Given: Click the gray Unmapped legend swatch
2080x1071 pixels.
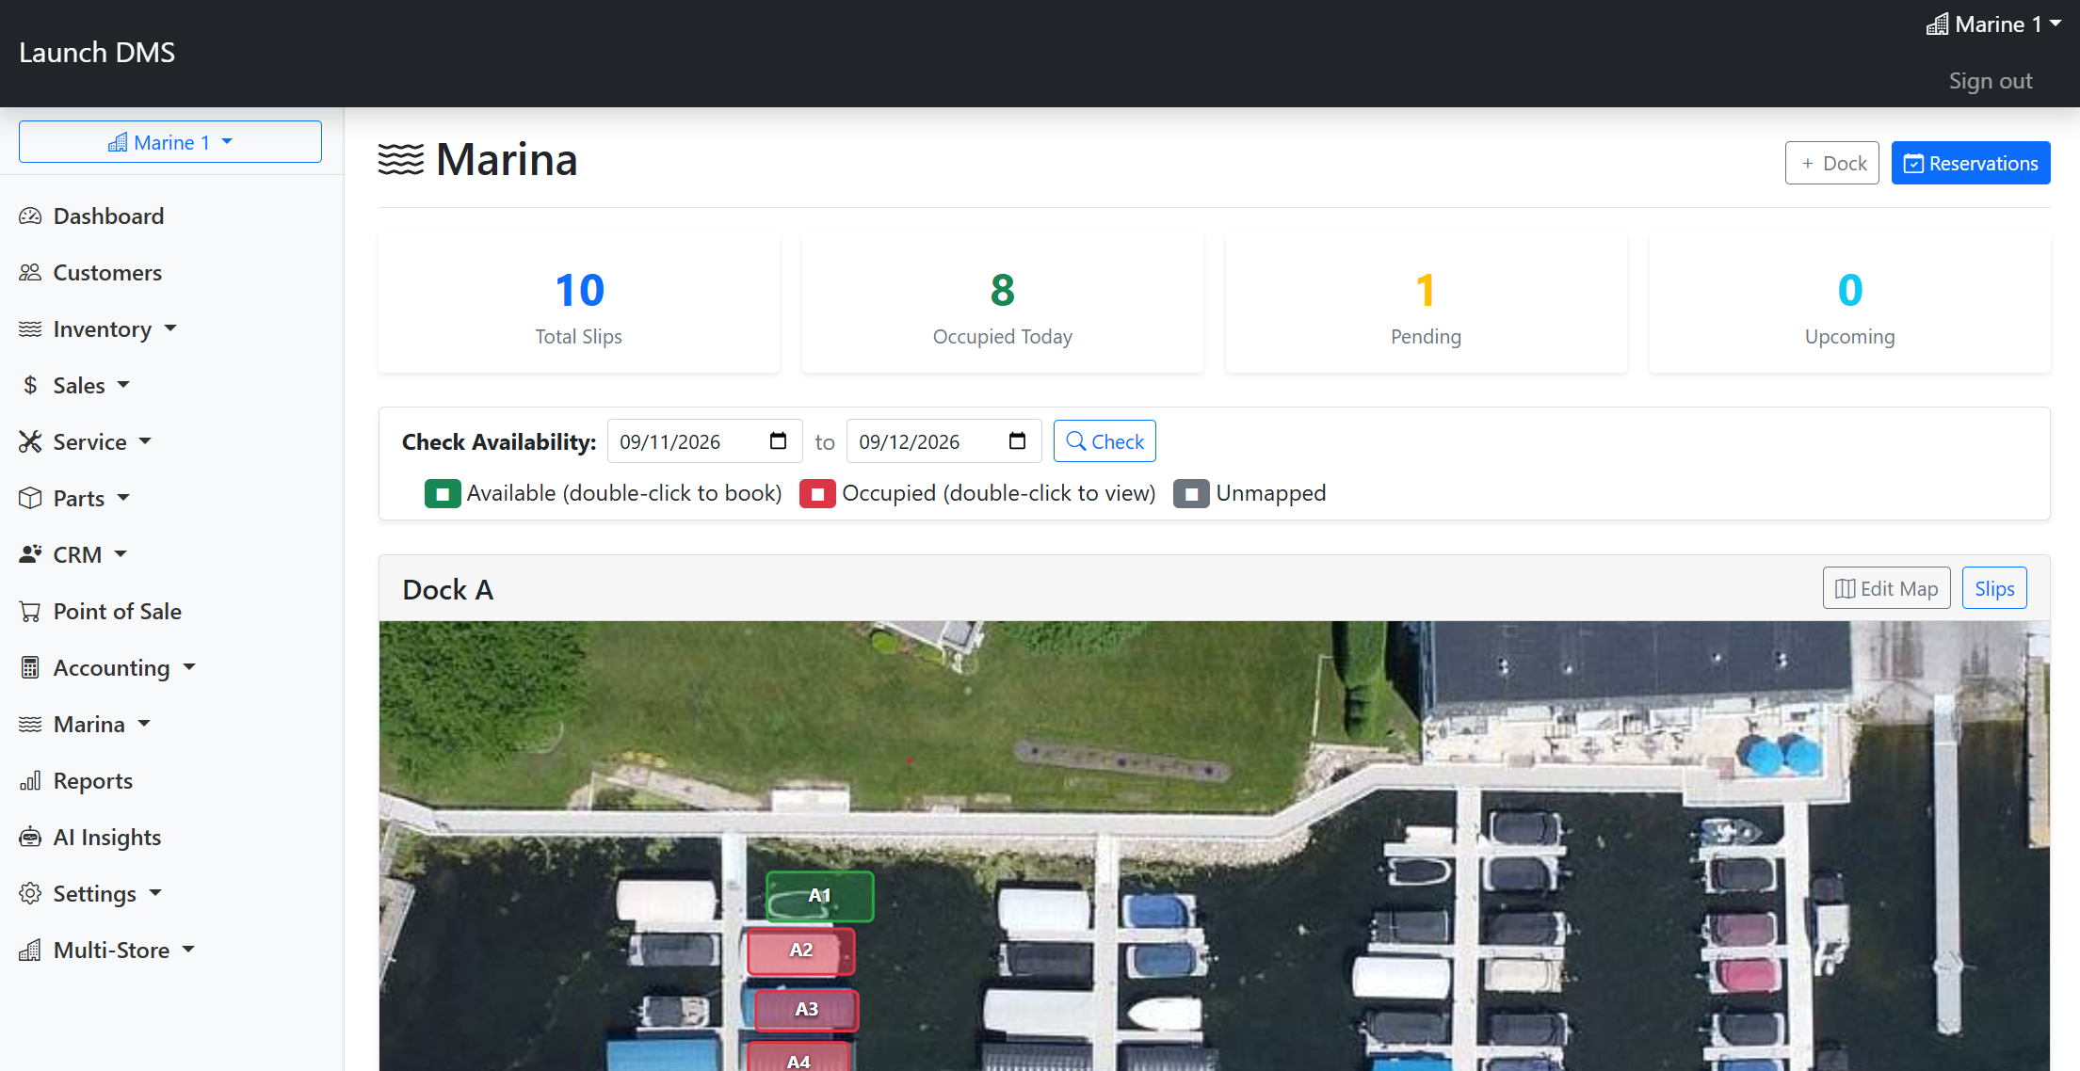Looking at the screenshot, I should 1191,494.
